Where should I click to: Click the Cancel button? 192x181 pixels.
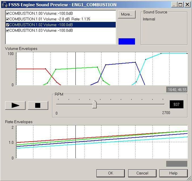click(142, 173)
